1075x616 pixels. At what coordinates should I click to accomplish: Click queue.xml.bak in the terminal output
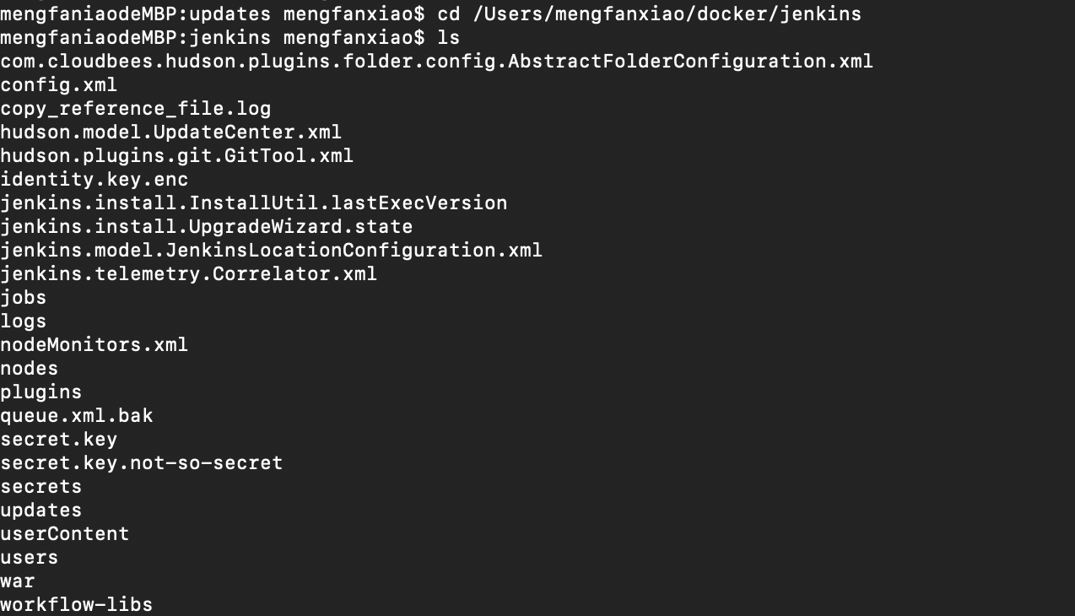(x=76, y=416)
